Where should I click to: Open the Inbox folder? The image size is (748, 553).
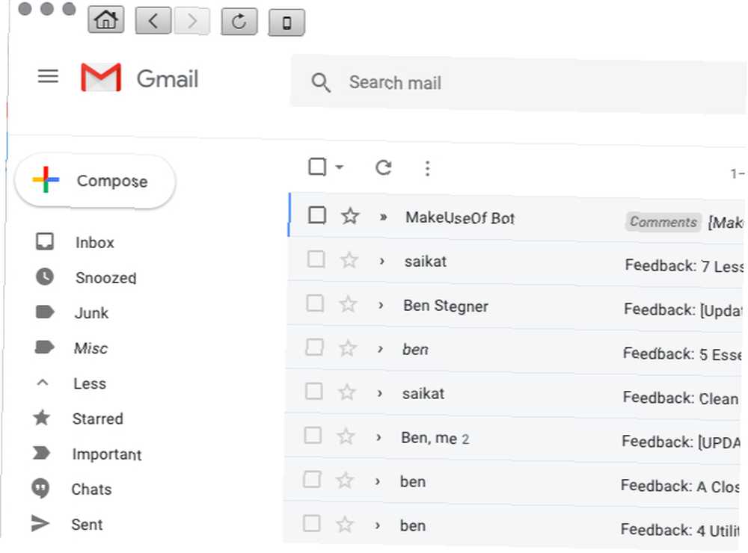76,242
